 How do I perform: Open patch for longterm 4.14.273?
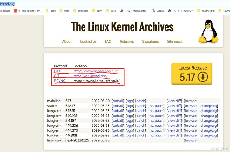click(141, 130)
